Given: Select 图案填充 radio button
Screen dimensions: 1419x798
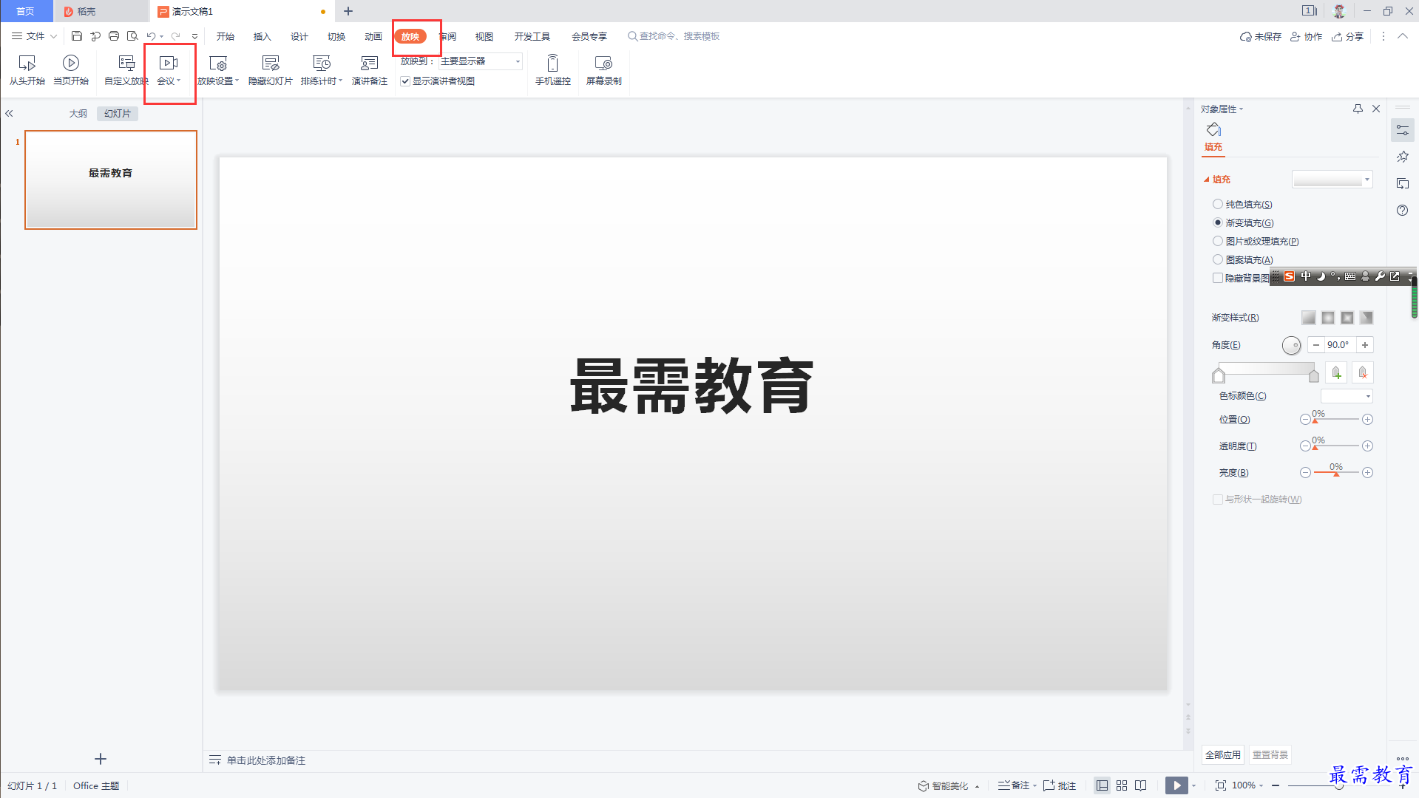Looking at the screenshot, I should pyautogui.click(x=1218, y=259).
